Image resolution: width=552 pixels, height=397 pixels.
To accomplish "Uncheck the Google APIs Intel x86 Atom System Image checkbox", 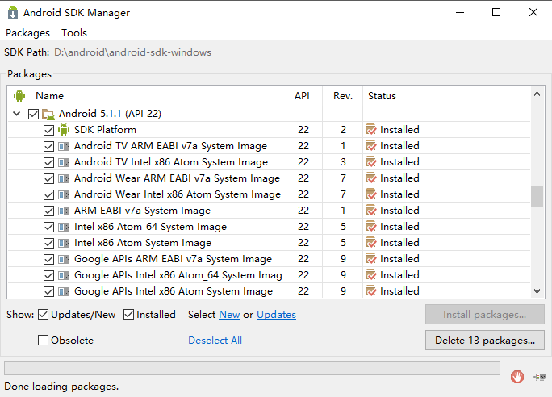I will pos(48,292).
